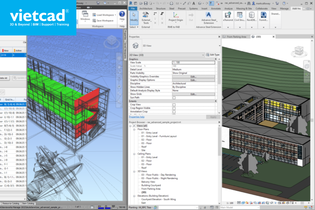Screen dimensions: 315x210
Task: Click the binoculars search icon in Revit
Action: click(x=249, y=3)
